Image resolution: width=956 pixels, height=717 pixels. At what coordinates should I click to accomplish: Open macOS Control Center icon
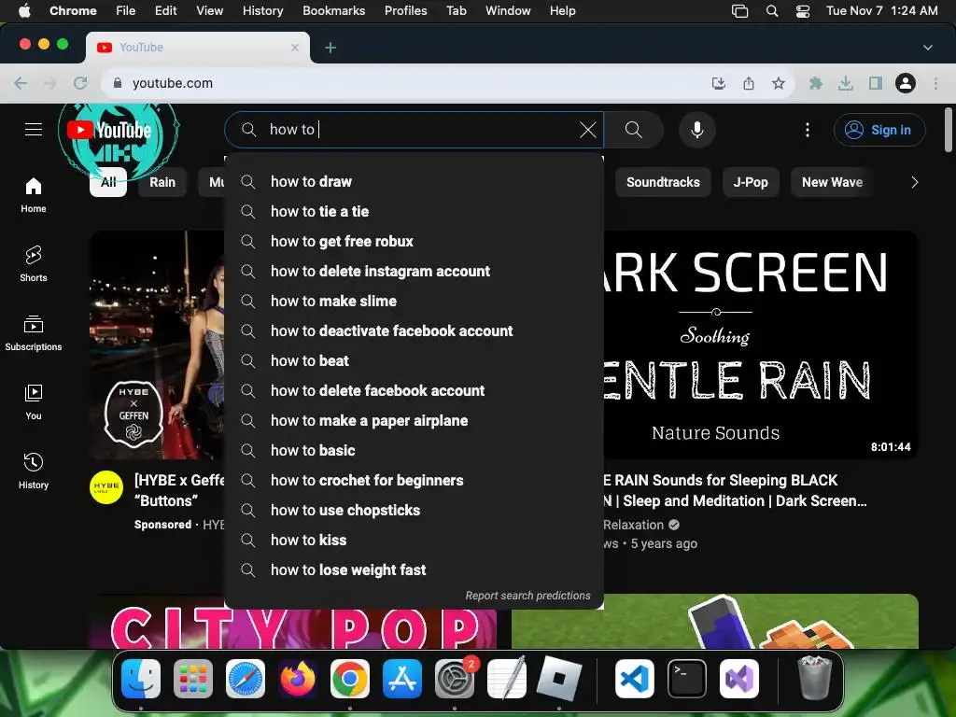tap(802, 11)
